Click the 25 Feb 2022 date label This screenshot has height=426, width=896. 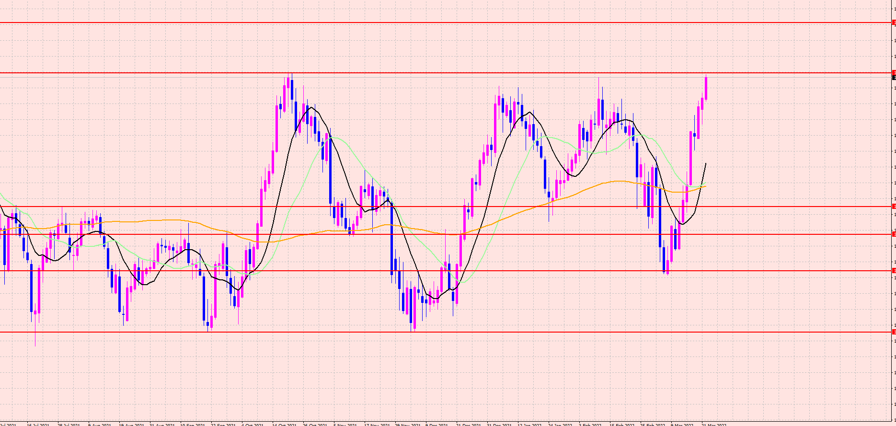click(x=653, y=424)
